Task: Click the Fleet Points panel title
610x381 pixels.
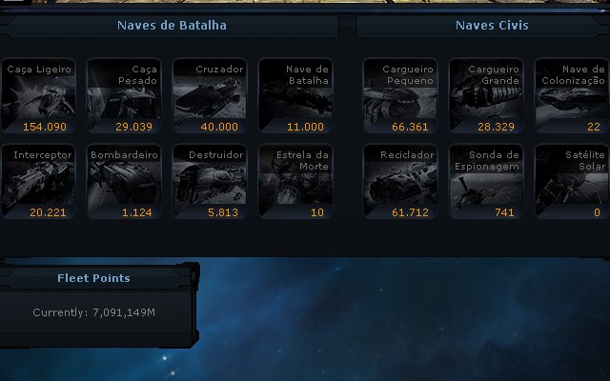Action: pyautogui.click(x=93, y=278)
